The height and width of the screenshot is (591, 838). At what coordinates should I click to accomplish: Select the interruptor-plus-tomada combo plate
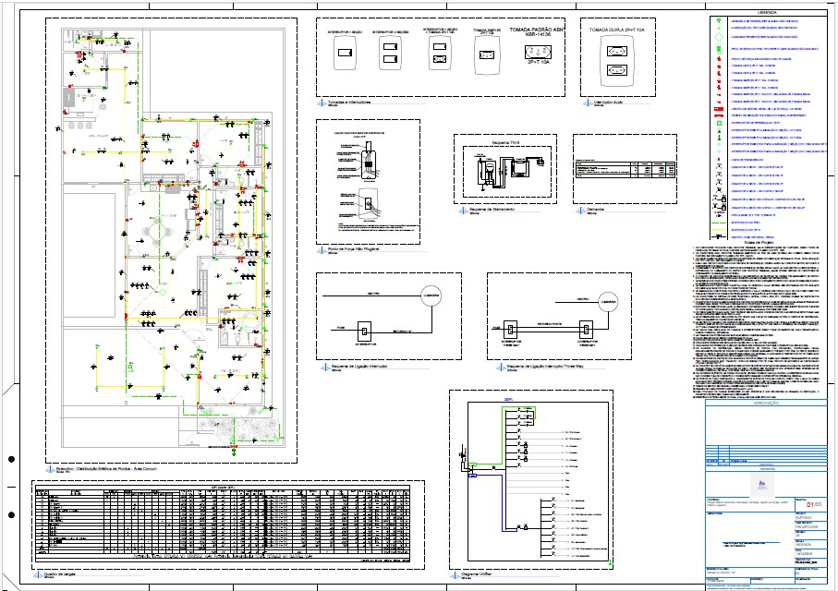point(440,53)
